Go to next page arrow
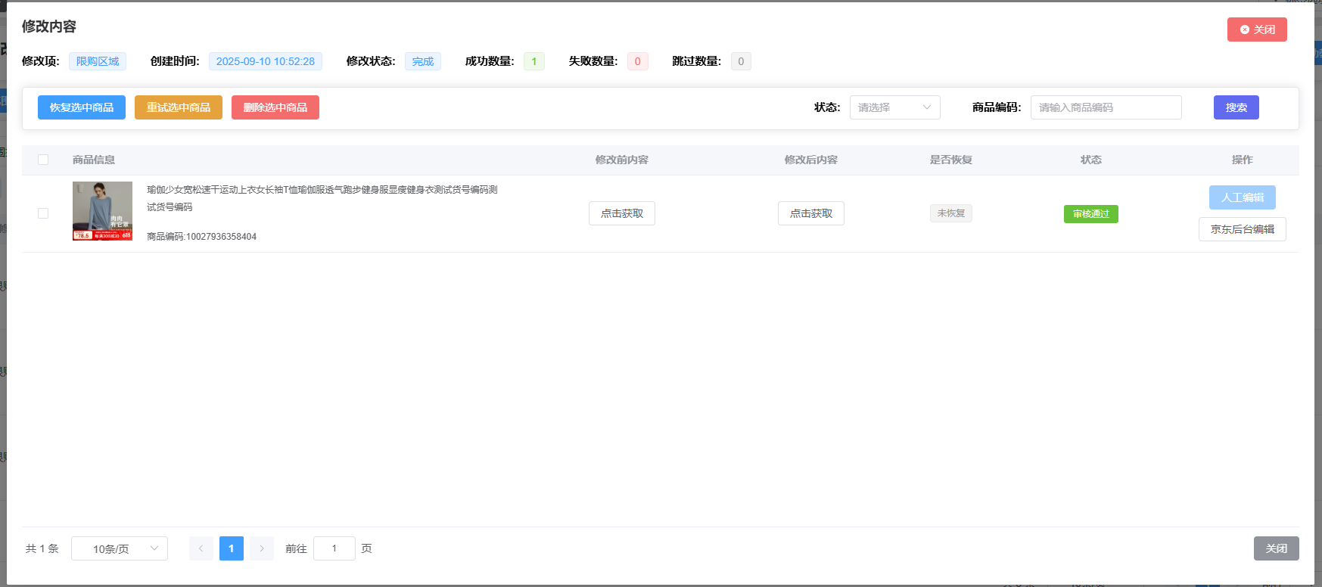The image size is (1322, 587). coord(262,548)
